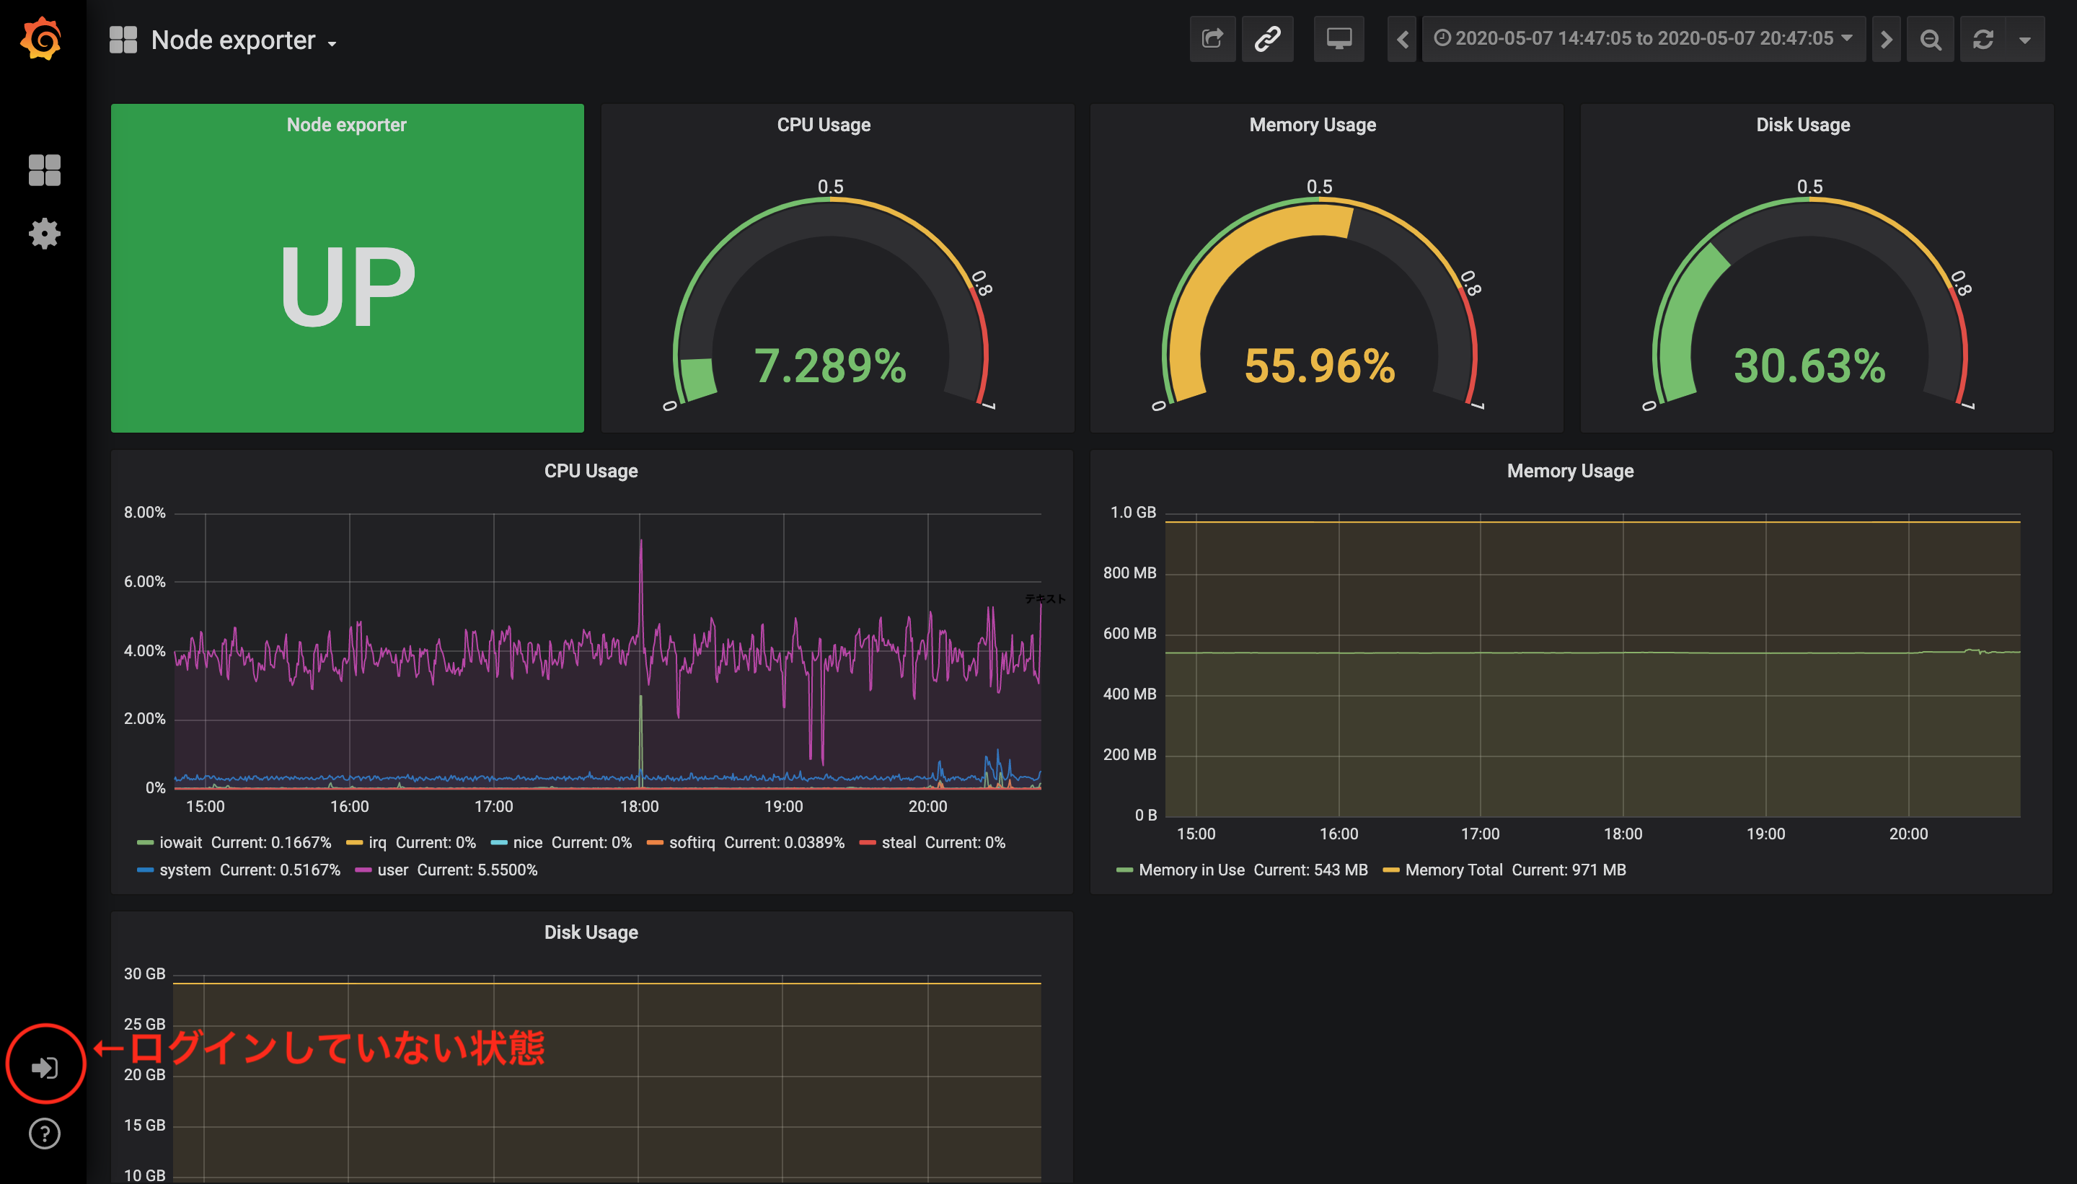Open the Memory Usage graph panel title menu
The image size is (2077, 1184).
(1570, 471)
